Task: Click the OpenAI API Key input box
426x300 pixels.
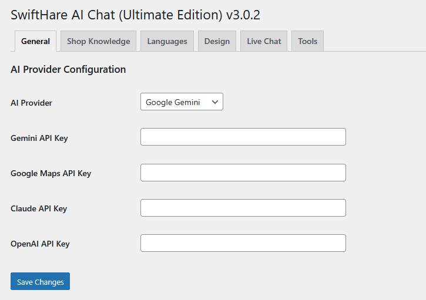Action: pyautogui.click(x=243, y=243)
